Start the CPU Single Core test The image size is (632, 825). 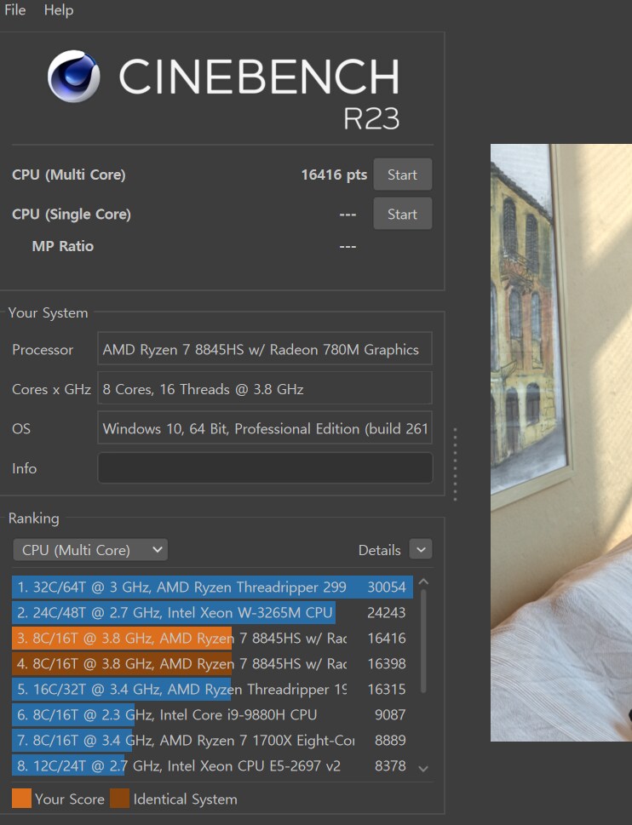coord(403,215)
